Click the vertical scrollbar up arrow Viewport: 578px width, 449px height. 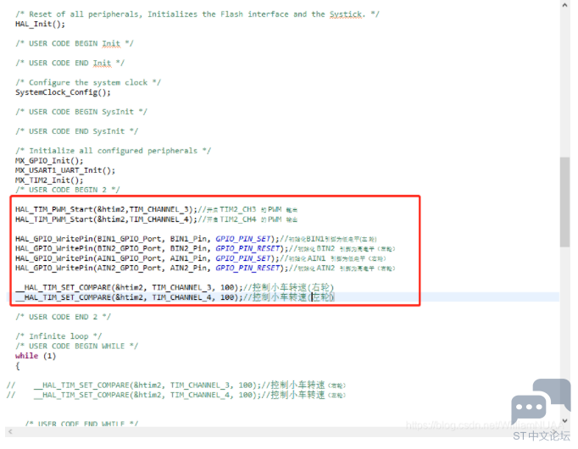pyautogui.click(x=564, y=5)
